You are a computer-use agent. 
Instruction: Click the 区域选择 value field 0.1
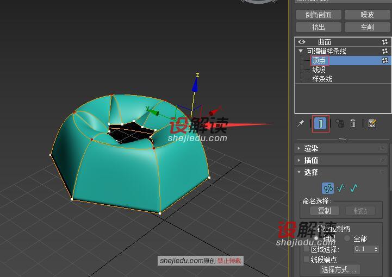[364, 249]
